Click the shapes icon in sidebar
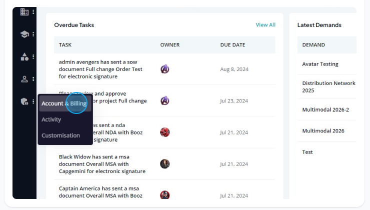Image resolution: width=370 pixels, height=210 pixels. (24, 56)
